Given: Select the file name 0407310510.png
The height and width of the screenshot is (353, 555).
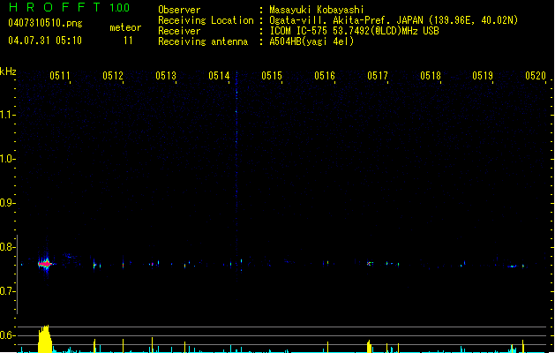Looking at the screenshot, I should pyautogui.click(x=45, y=23).
